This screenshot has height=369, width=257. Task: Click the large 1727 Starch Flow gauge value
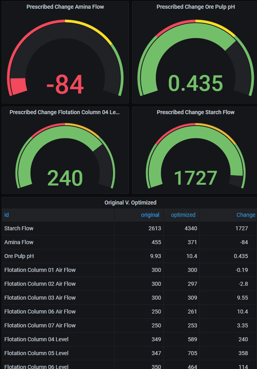click(196, 178)
